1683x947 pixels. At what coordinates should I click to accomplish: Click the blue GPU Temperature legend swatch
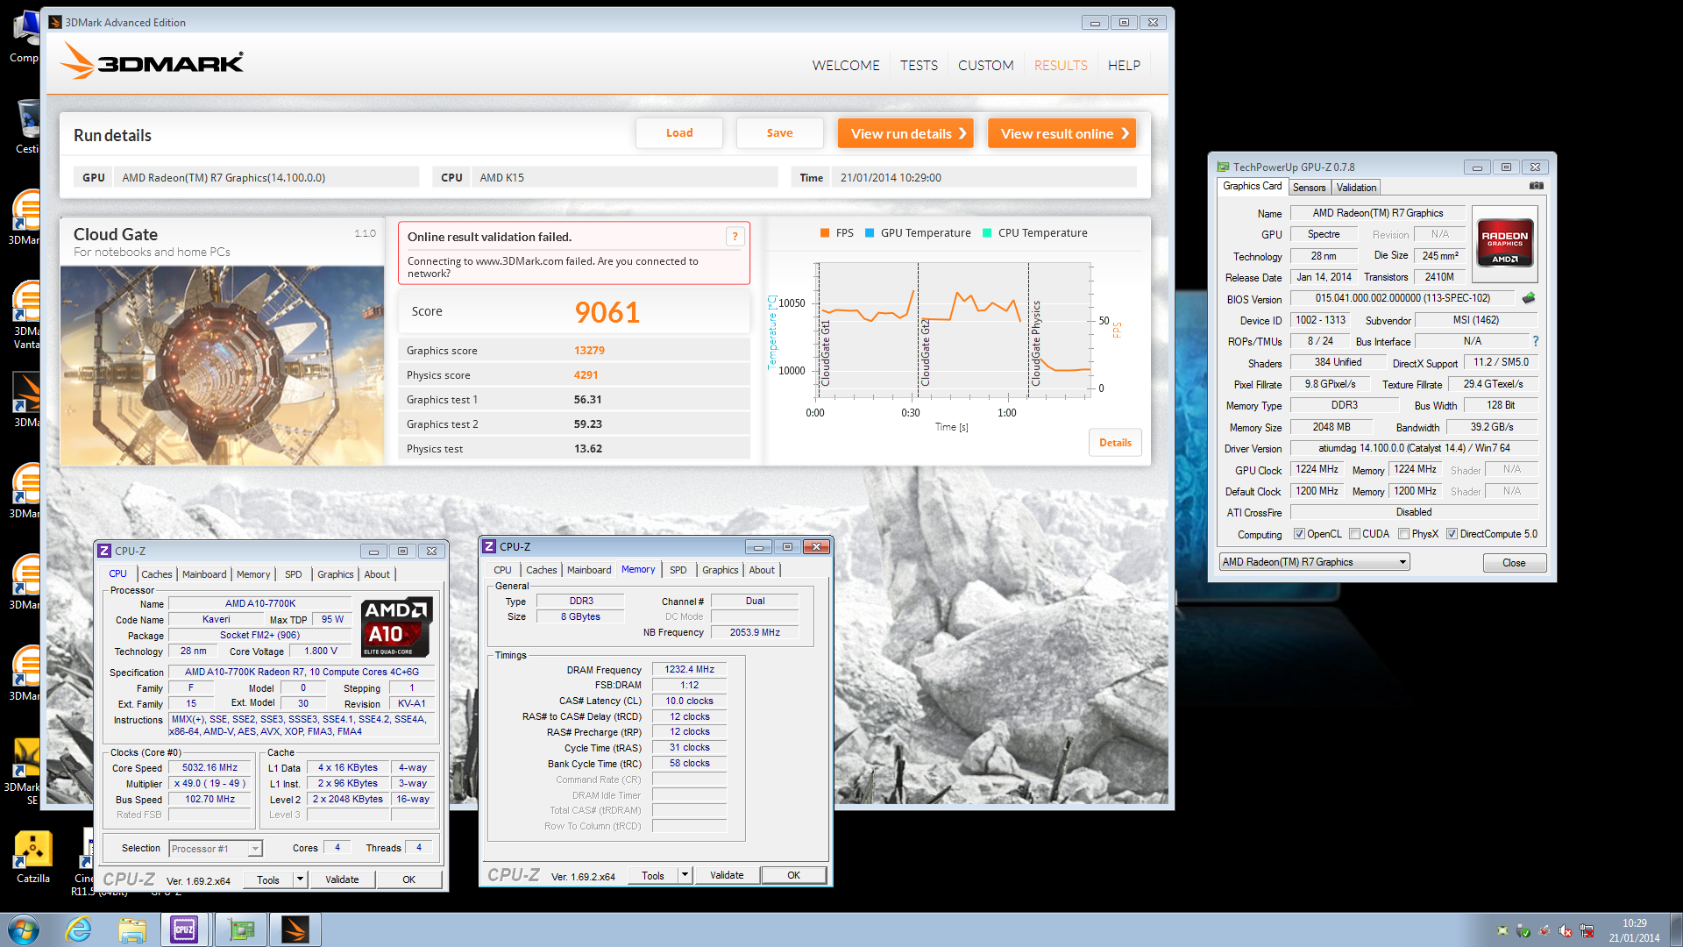click(870, 233)
